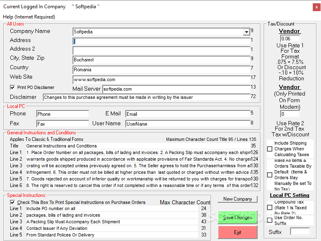This screenshot has height=241, width=321.
Task: Click the Address input field
Action: coord(162,41)
